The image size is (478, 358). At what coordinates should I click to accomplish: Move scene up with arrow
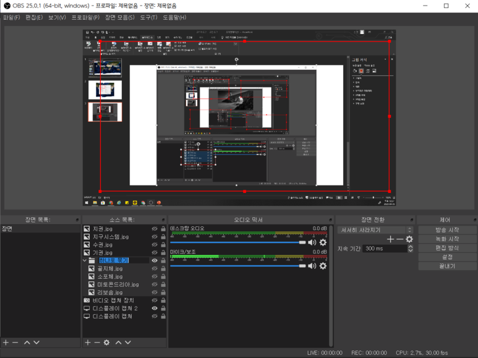click(x=27, y=343)
